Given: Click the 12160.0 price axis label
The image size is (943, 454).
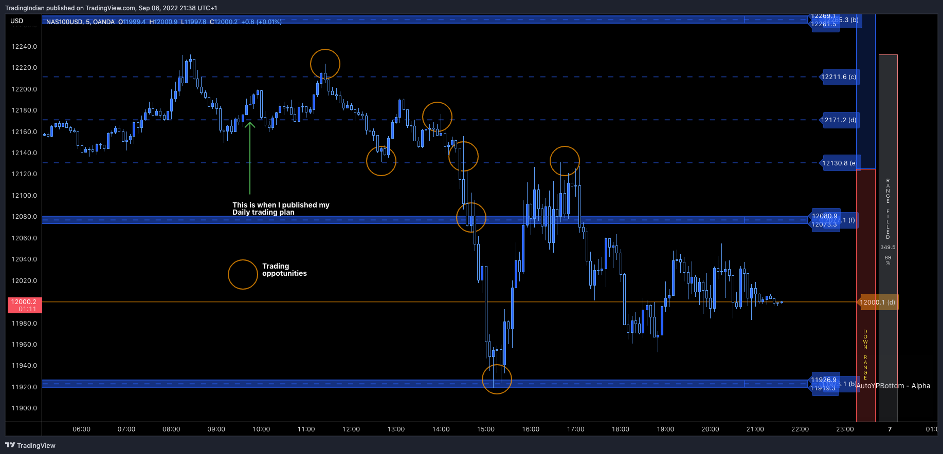Looking at the screenshot, I should click(x=24, y=132).
